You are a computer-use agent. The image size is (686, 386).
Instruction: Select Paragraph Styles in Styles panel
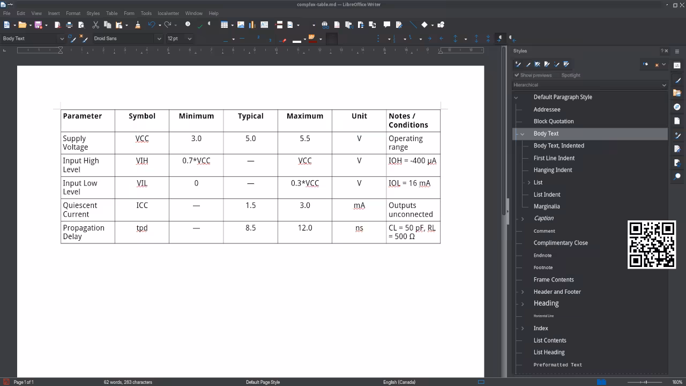click(518, 64)
